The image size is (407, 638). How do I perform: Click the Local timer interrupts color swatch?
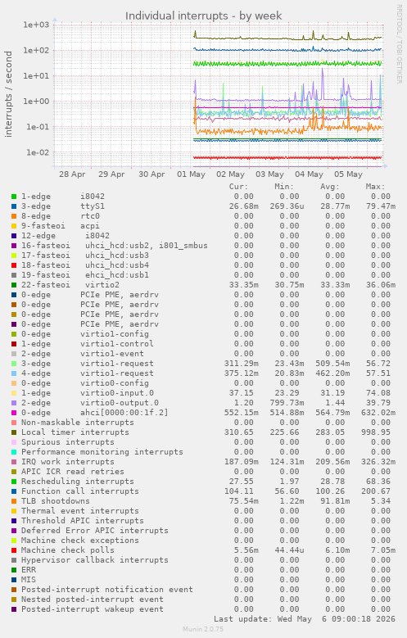tap(14, 432)
